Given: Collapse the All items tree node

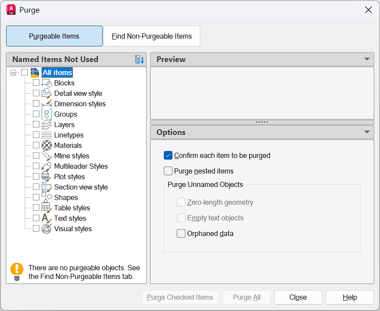Looking at the screenshot, I should coord(13,72).
